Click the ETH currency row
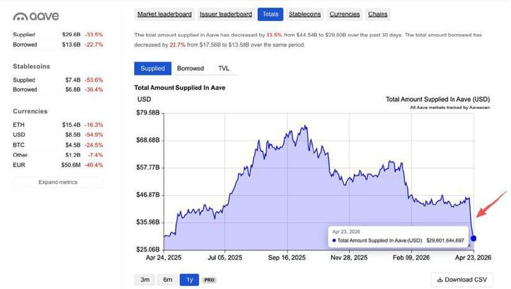This screenshot has height=289, width=511. coord(57,124)
